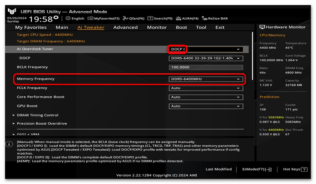Switch to the Monitor tab
The width and height of the screenshot is (316, 184).
(157, 27)
